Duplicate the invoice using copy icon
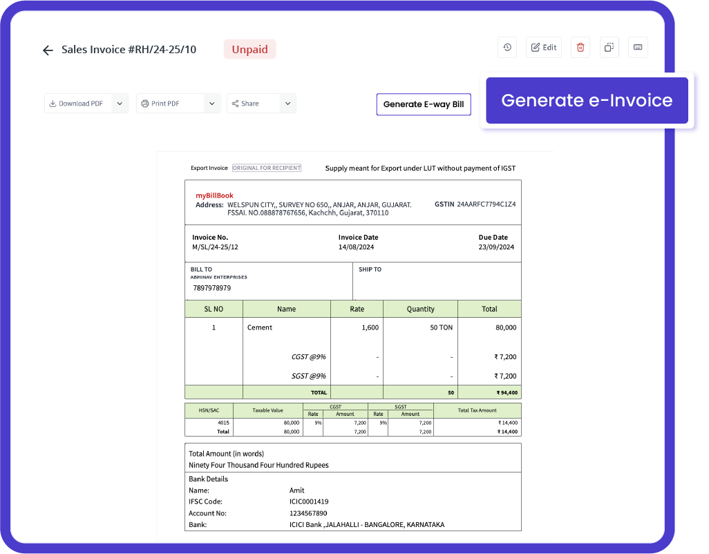Image resolution: width=709 pixels, height=554 pixels. (609, 48)
